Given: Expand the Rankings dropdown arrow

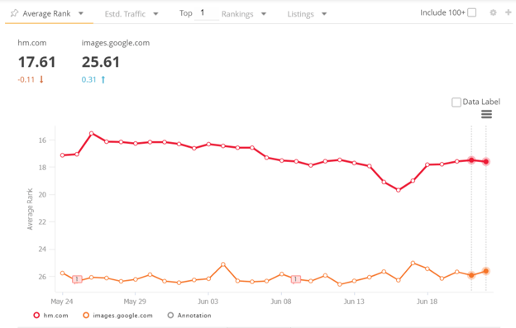Looking at the screenshot, I should [263, 14].
